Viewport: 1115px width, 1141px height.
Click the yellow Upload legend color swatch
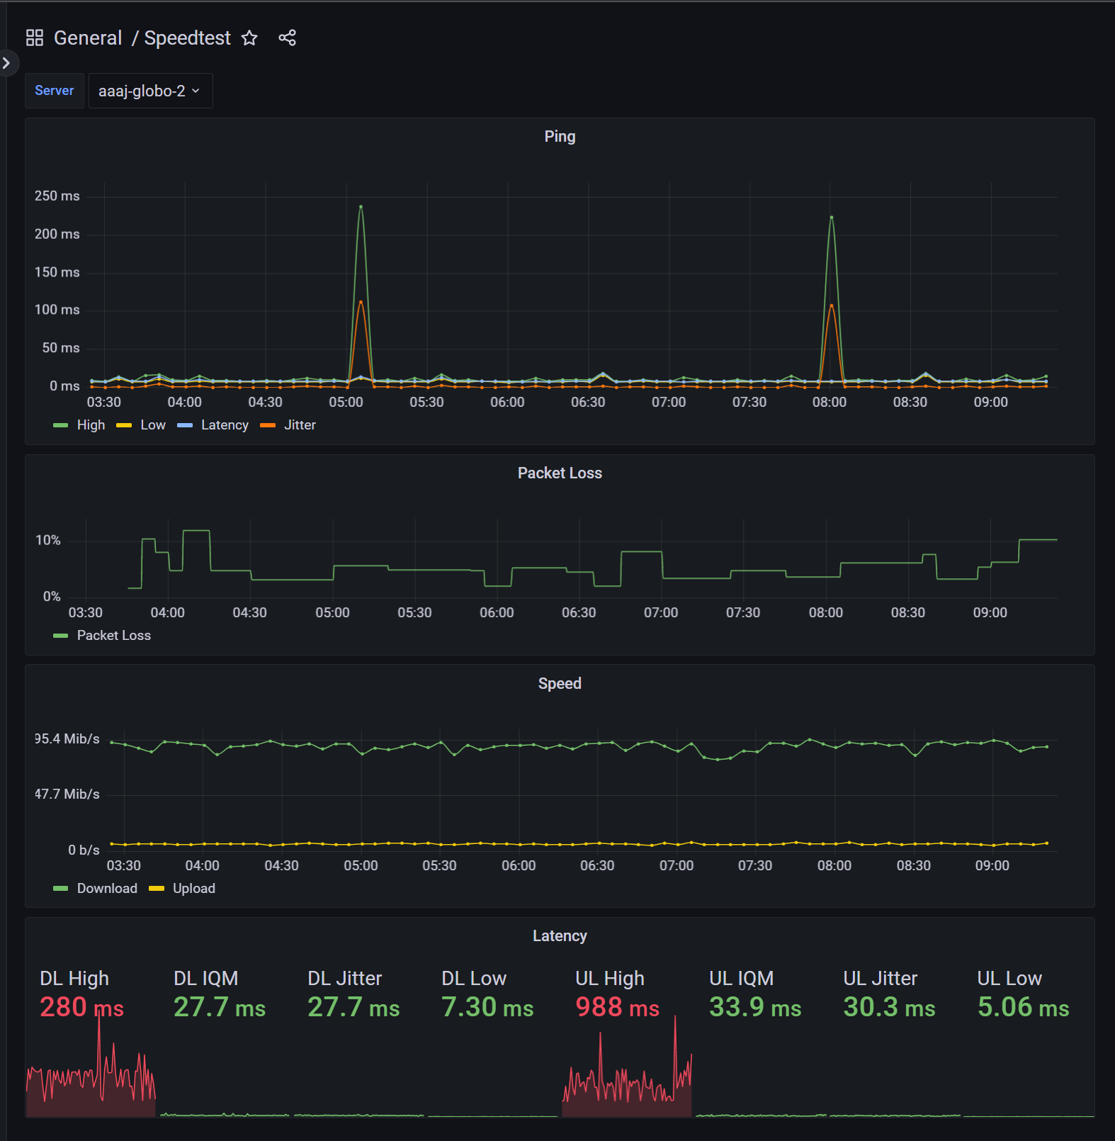click(x=157, y=889)
